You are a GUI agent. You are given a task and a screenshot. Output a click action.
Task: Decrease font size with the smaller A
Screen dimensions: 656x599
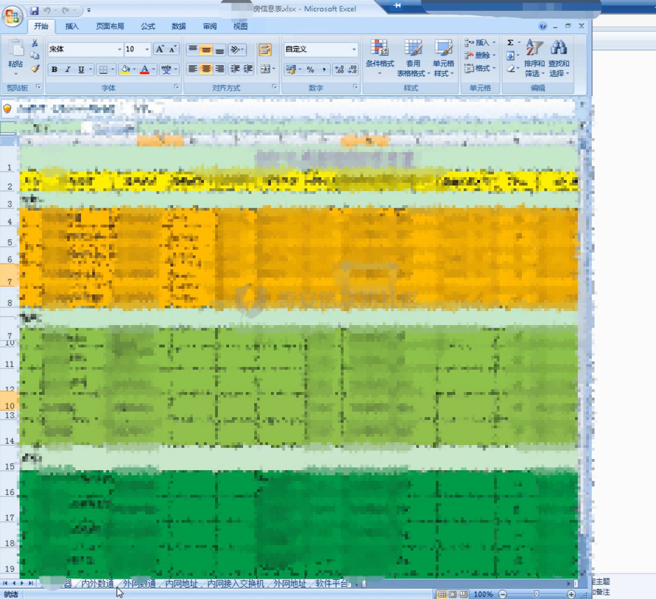click(172, 49)
